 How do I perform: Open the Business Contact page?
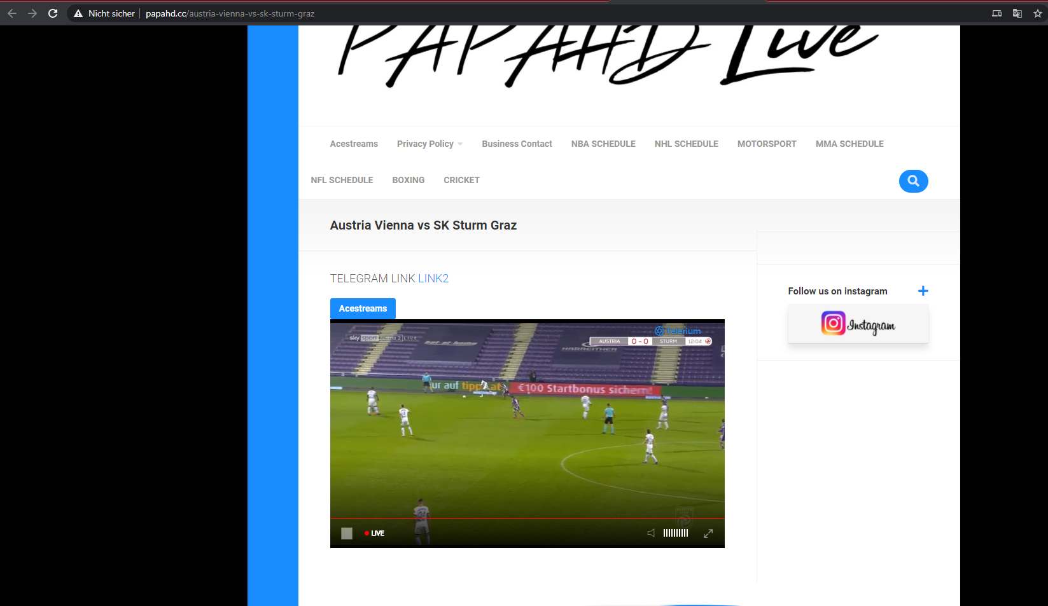517,144
